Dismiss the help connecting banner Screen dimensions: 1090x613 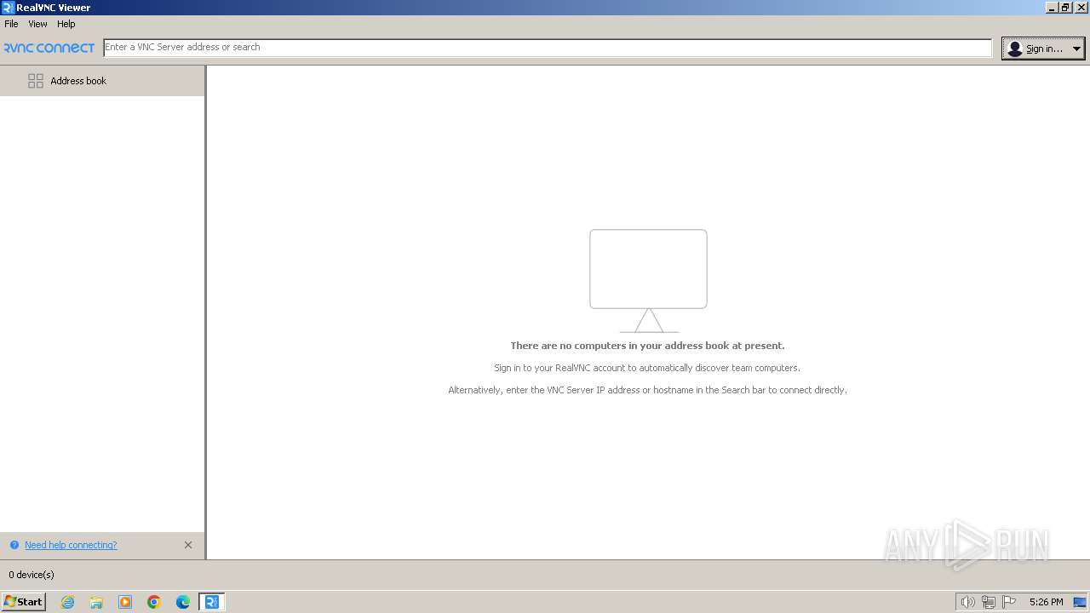tap(188, 545)
